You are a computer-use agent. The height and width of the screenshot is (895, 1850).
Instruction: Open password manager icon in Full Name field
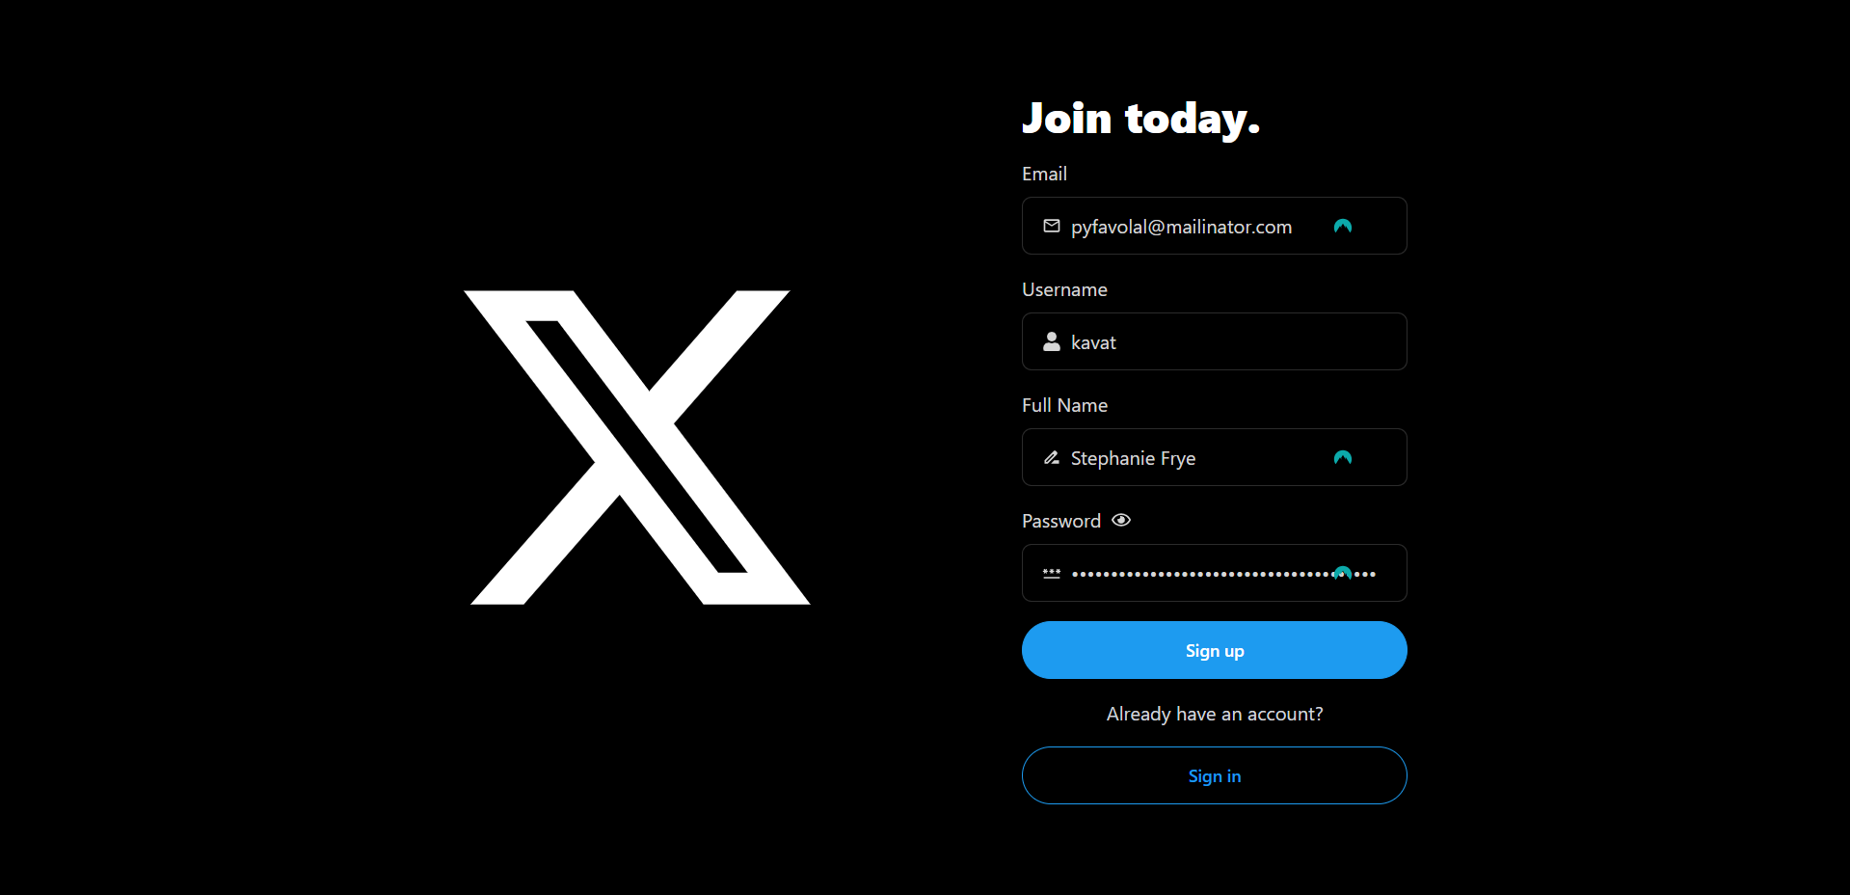pyautogui.click(x=1343, y=457)
